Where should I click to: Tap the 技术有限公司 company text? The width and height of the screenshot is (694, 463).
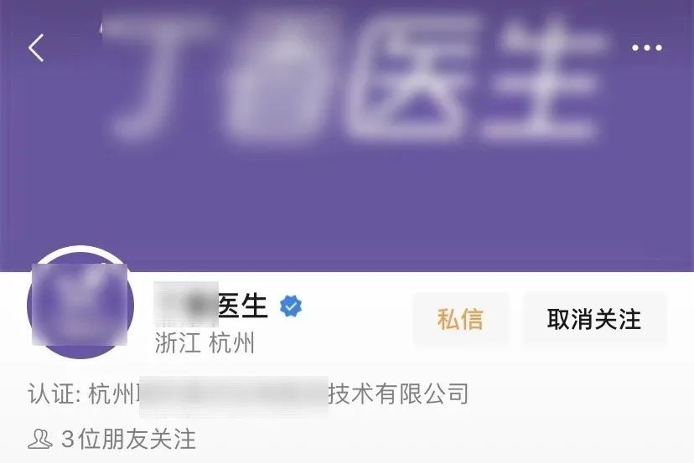pyautogui.click(x=398, y=394)
